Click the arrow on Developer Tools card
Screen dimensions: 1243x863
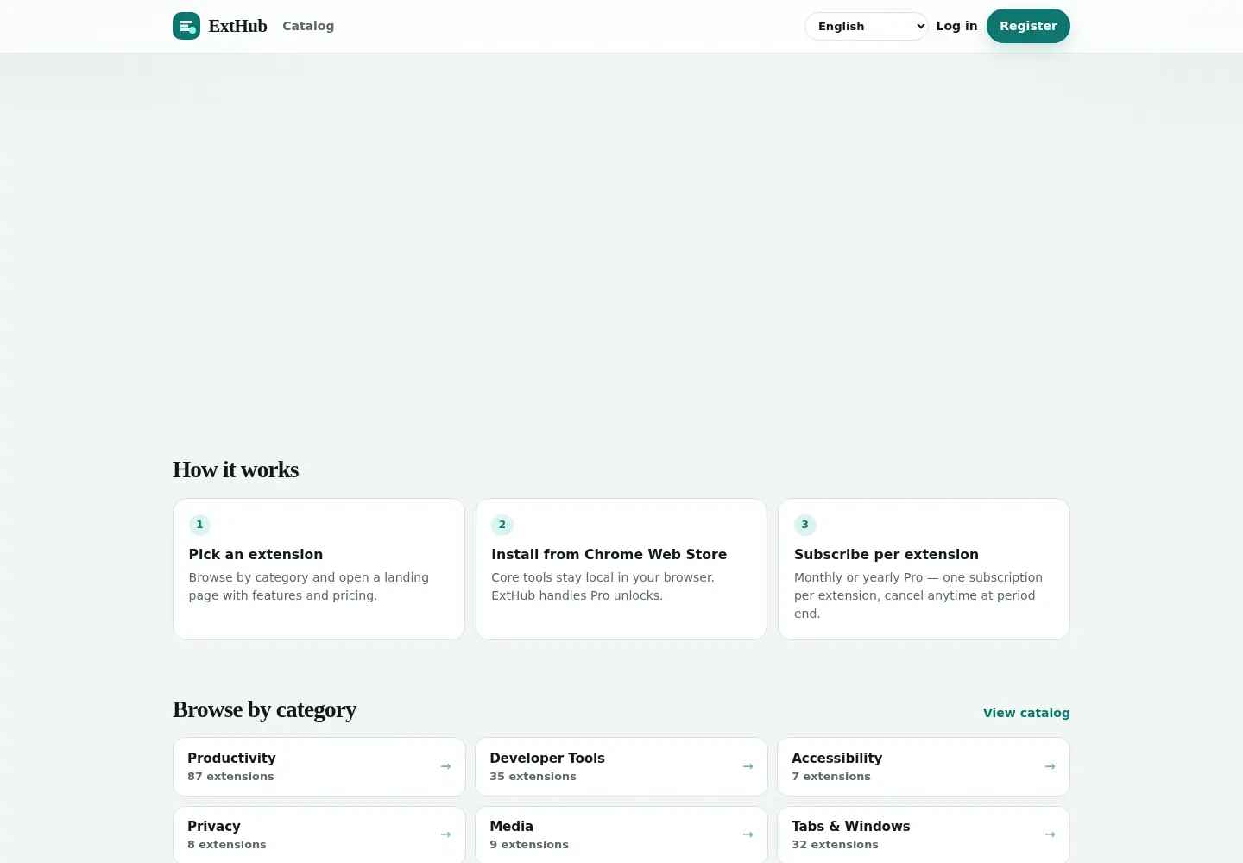point(748,766)
